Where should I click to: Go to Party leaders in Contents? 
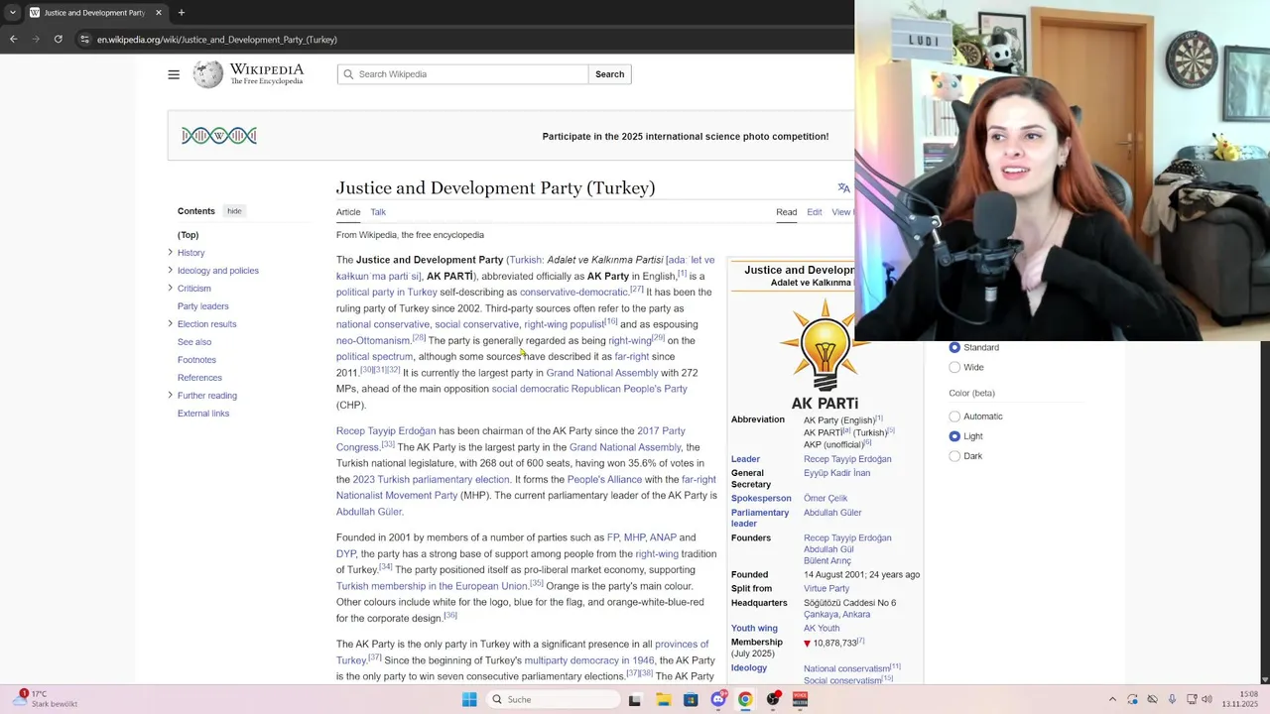(203, 306)
